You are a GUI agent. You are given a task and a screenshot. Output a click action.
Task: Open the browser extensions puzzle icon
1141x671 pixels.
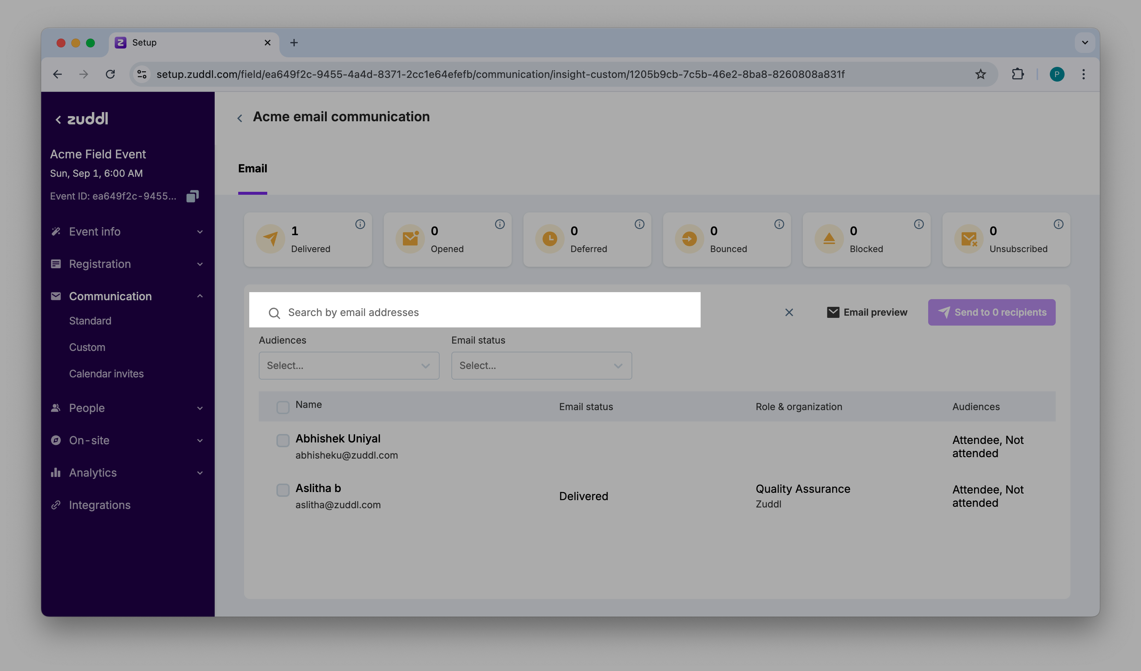point(1017,74)
